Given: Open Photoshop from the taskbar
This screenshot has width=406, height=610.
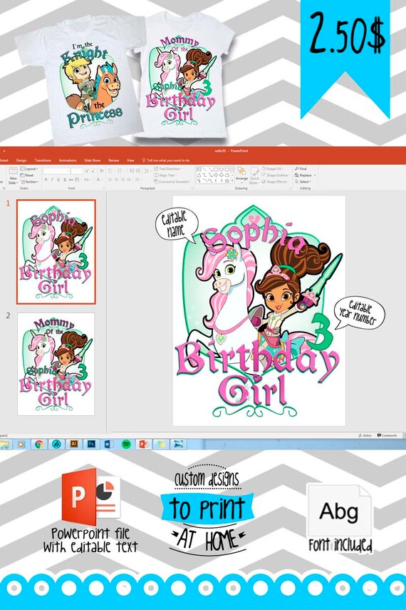Looking at the screenshot, I should pyautogui.click(x=91, y=444).
